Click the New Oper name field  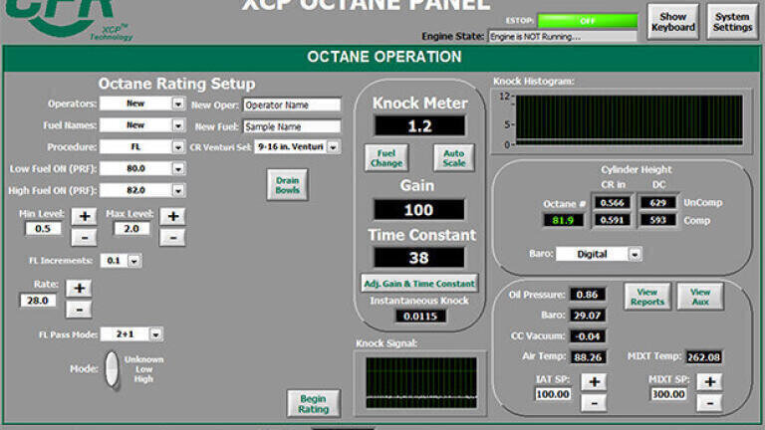coord(292,105)
